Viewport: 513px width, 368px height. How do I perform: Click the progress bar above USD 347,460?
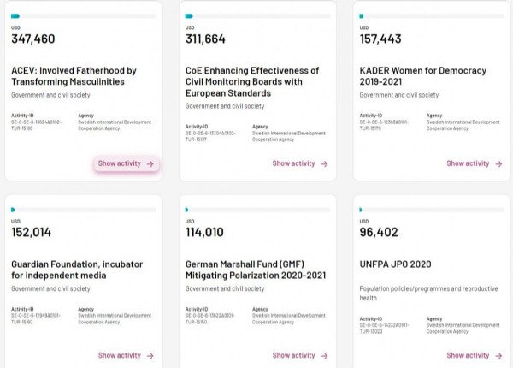(84, 15)
